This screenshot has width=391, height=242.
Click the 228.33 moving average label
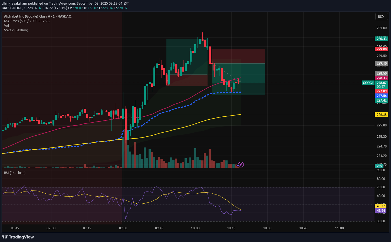pos(382,78)
